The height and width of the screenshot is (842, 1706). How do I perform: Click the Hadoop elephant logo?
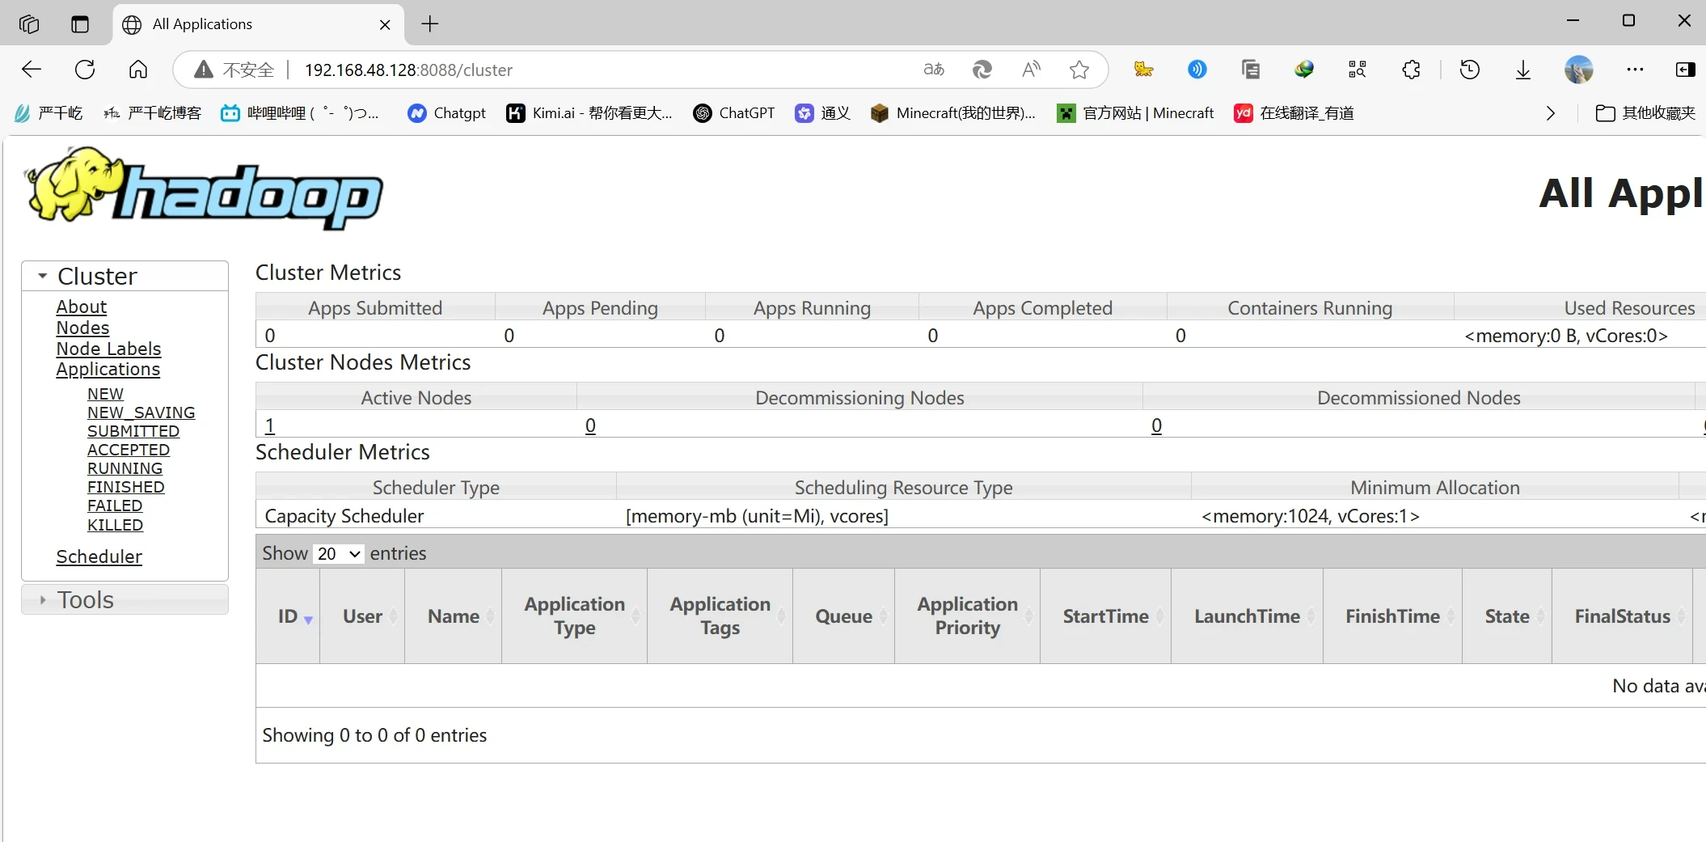(x=204, y=189)
